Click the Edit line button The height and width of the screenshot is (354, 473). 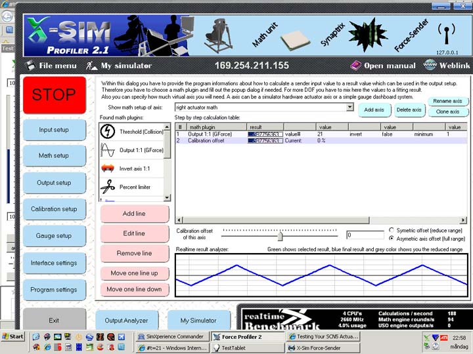134,233
